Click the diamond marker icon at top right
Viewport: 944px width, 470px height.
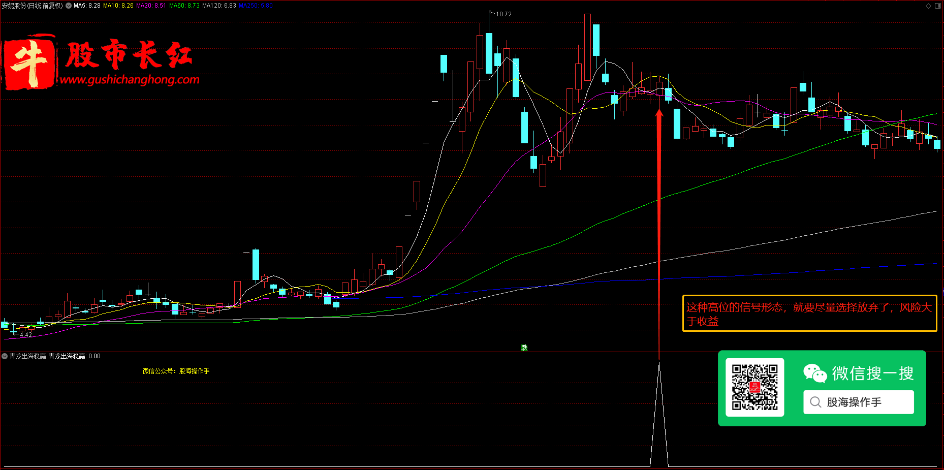tap(928, 6)
